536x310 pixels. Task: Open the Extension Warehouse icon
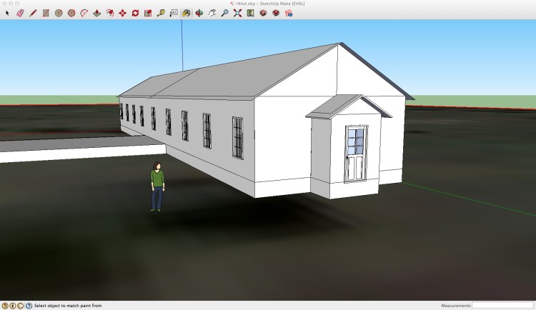tap(276, 14)
